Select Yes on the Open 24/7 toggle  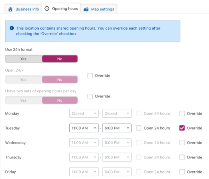pos(23,80)
